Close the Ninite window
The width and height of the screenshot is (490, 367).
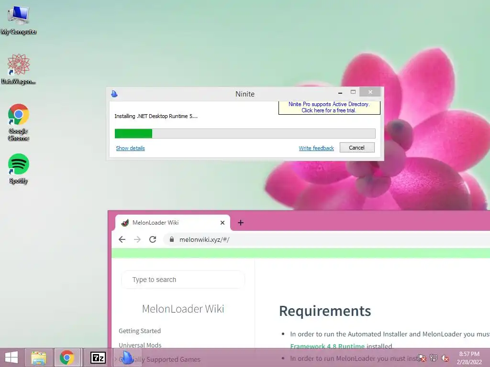click(370, 92)
